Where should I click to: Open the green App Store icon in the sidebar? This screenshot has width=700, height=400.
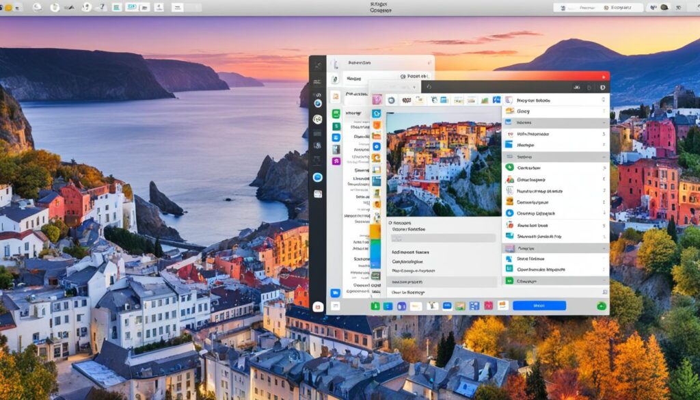coord(334,113)
